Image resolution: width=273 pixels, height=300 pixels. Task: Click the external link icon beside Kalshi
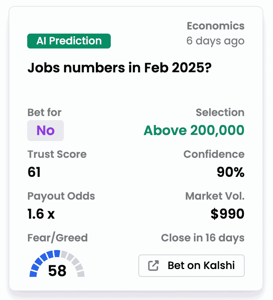(x=153, y=265)
